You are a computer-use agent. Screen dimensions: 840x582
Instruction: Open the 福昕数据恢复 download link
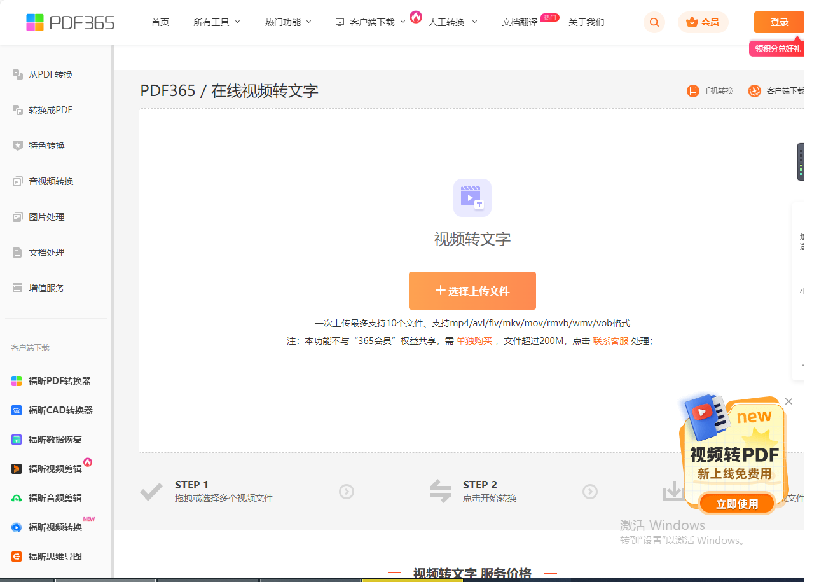55,440
